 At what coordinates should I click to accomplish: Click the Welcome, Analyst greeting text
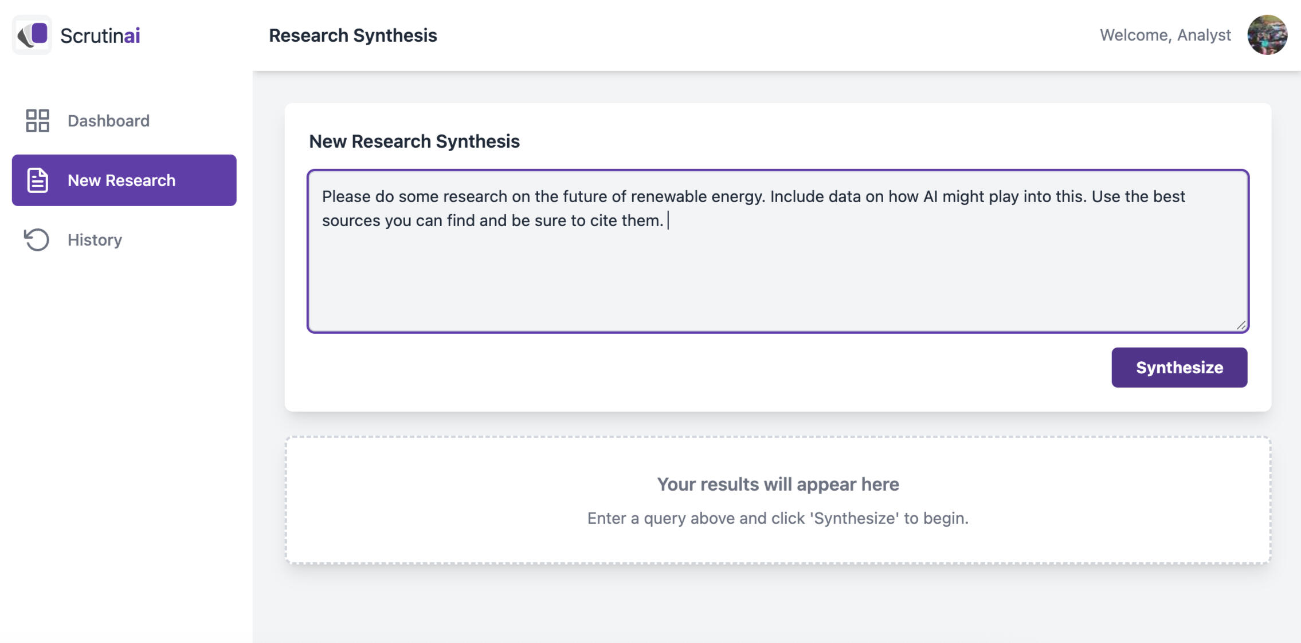tap(1165, 35)
